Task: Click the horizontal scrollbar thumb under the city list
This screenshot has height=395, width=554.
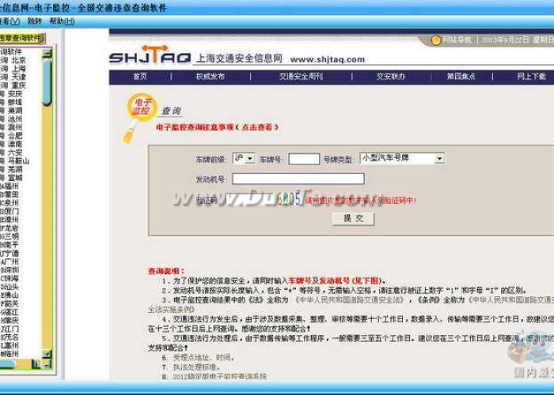Action: point(8,363)
